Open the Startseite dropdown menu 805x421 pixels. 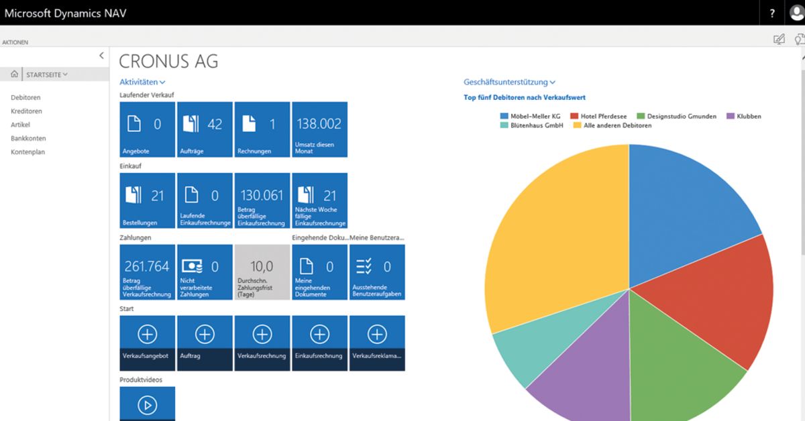[x=47, y=74]
